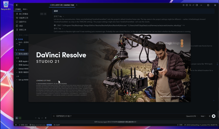
Task: Toggle the right panel icon in title bar
Action: click(x=197, y=5)
